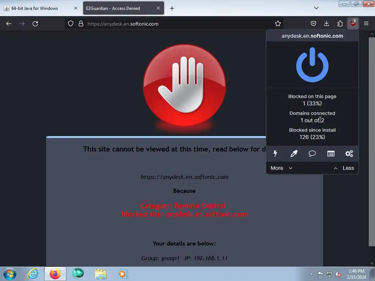Launch Internet Explorer from taskbar
Image resolution: width=375 pixels, height=281 pixels.
pos(33,274)
